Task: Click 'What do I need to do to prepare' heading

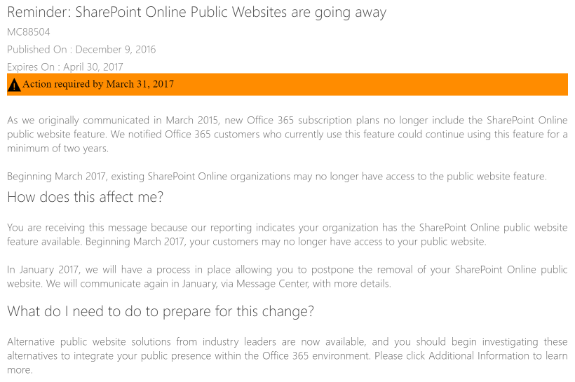Action: pos(161,311)
